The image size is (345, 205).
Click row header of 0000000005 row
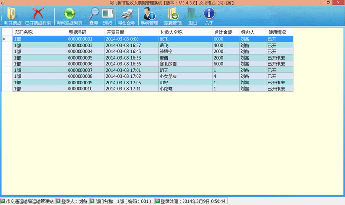pyautogui.click(x=7, y=58)
